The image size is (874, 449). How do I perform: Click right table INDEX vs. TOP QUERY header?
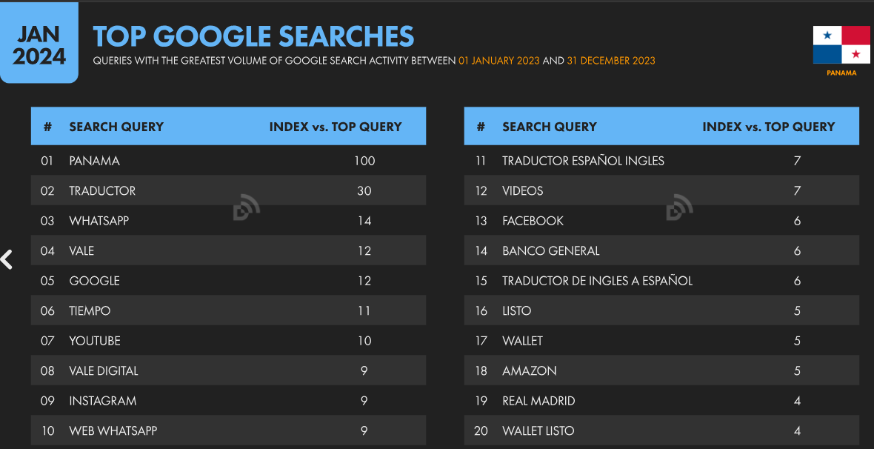click(x=769, y=127)
